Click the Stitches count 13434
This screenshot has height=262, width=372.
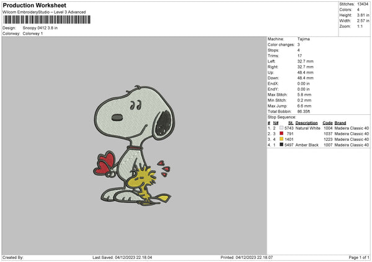364,4
